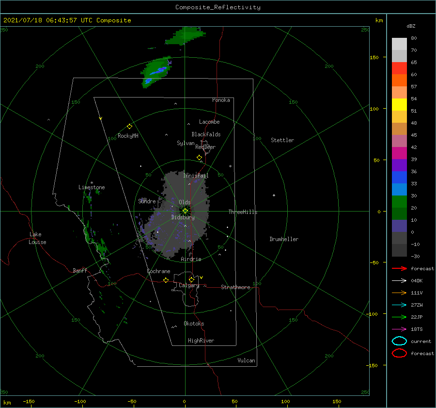Click the red forecast ellipse icon

tap(399, 353)
